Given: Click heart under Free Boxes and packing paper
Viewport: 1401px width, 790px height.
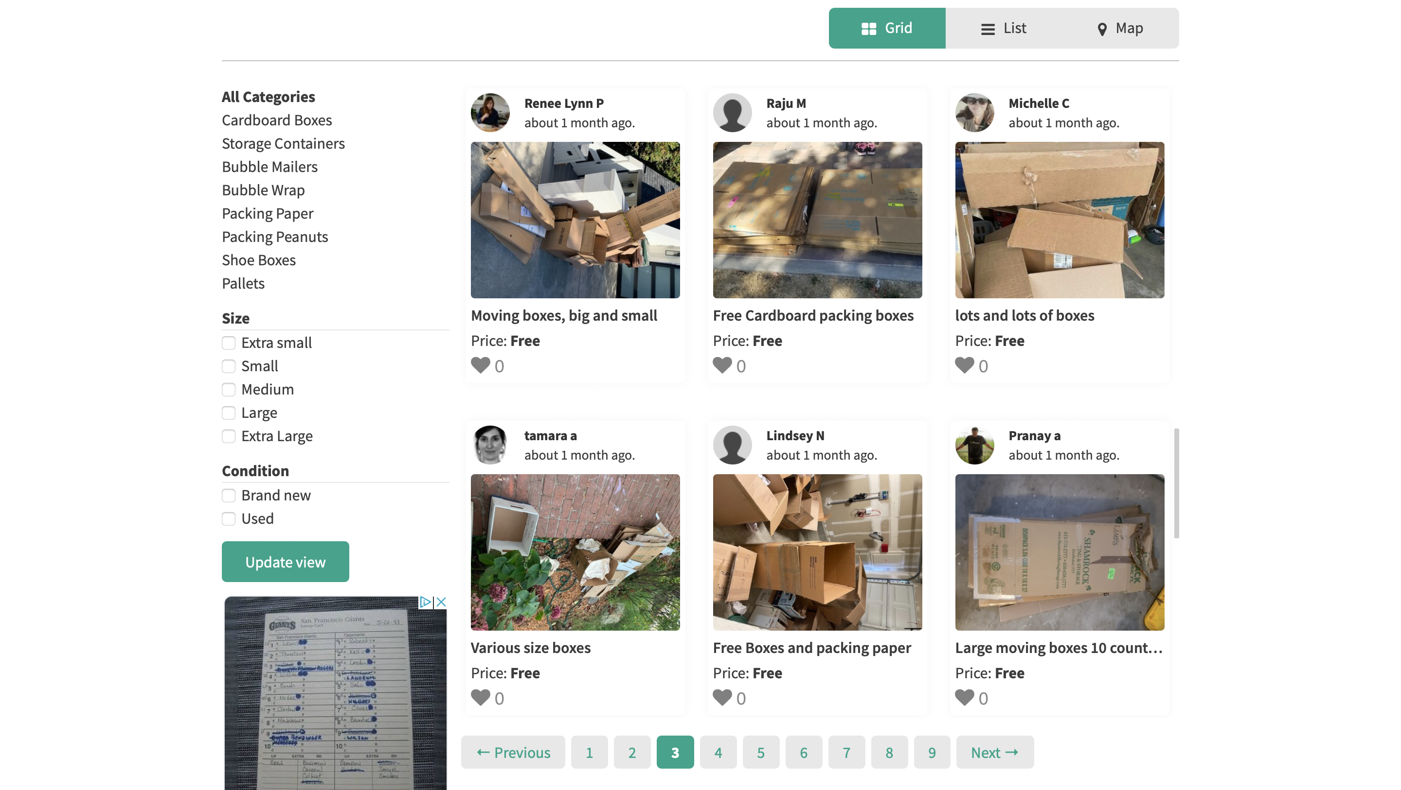Looking at the screenshot, I should tap(722, 697).
